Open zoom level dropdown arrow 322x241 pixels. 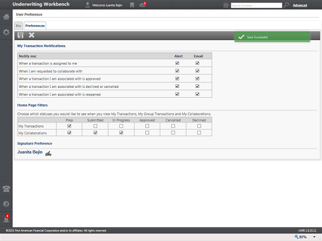pyautogui.click(x=314, y=237)
